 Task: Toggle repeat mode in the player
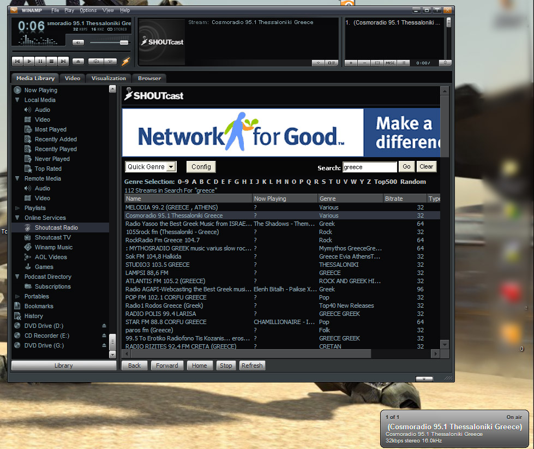point(110,61)
